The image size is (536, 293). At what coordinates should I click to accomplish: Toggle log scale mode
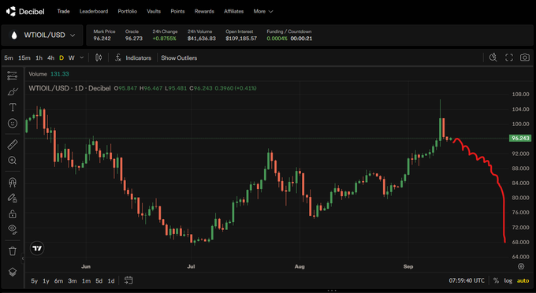tap(508, 280)
